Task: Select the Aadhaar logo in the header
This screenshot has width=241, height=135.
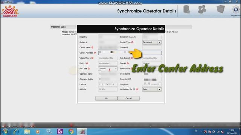Action: click(10, 11)
